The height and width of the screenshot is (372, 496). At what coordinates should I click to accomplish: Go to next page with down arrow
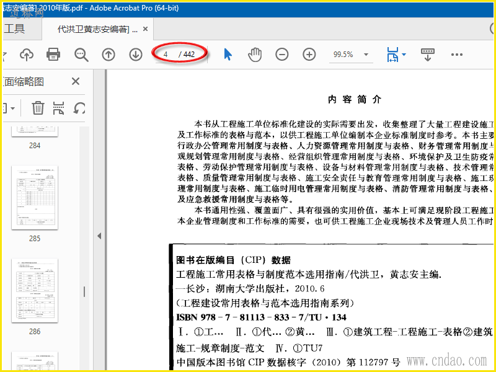tap(136, 55)
